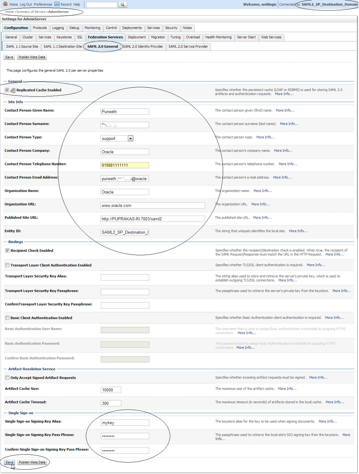Image resolution: width=359 pixels, height=474 pixels.
Task: Uncheck Replicated Cache Enabled
Action: pos(7,90)
